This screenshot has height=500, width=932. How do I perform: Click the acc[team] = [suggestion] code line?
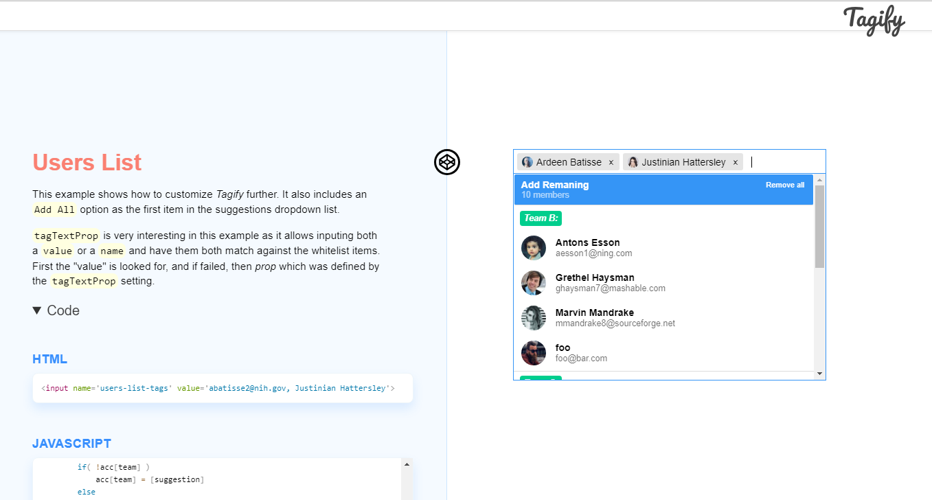tap(150, 479)
